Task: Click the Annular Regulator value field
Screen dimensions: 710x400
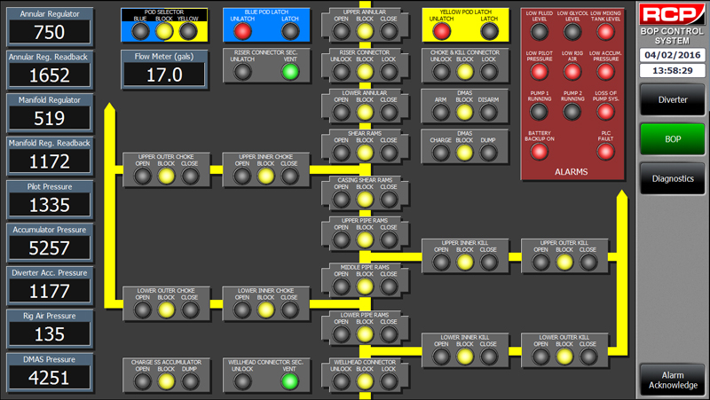Action: pos(50,32)
